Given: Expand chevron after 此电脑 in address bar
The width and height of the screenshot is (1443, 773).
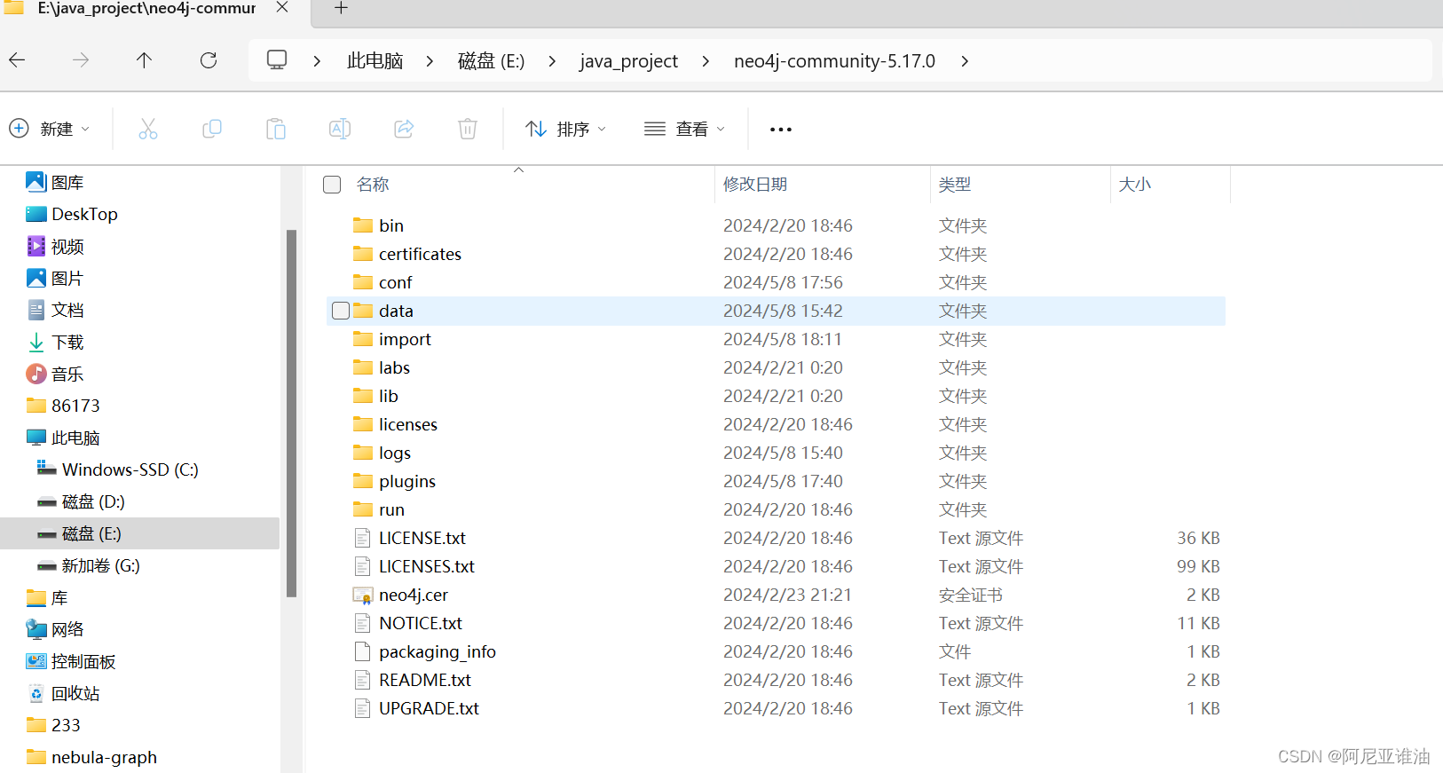Looking at the screenshot, I should point(430,61).
